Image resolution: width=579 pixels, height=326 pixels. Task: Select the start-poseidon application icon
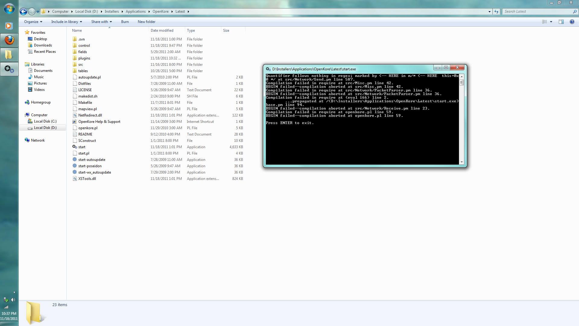[75, 166]
